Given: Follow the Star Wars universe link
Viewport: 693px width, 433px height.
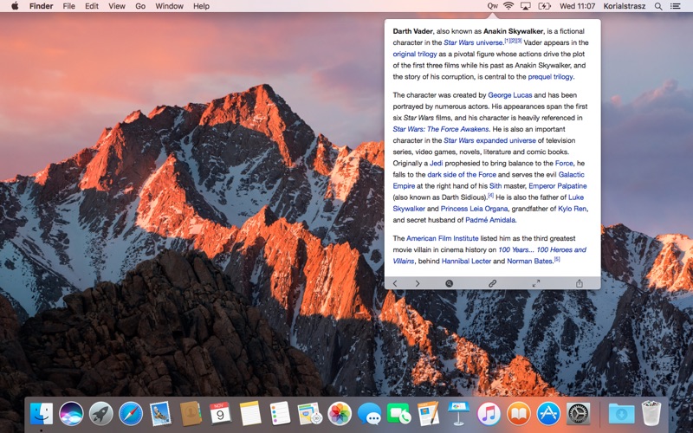Looking at the screenshot, I should (473, 42).
